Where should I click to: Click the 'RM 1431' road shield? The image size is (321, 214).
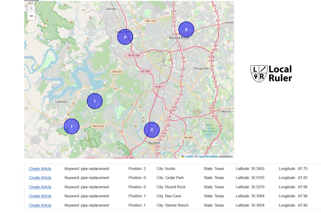click(151, 21)
